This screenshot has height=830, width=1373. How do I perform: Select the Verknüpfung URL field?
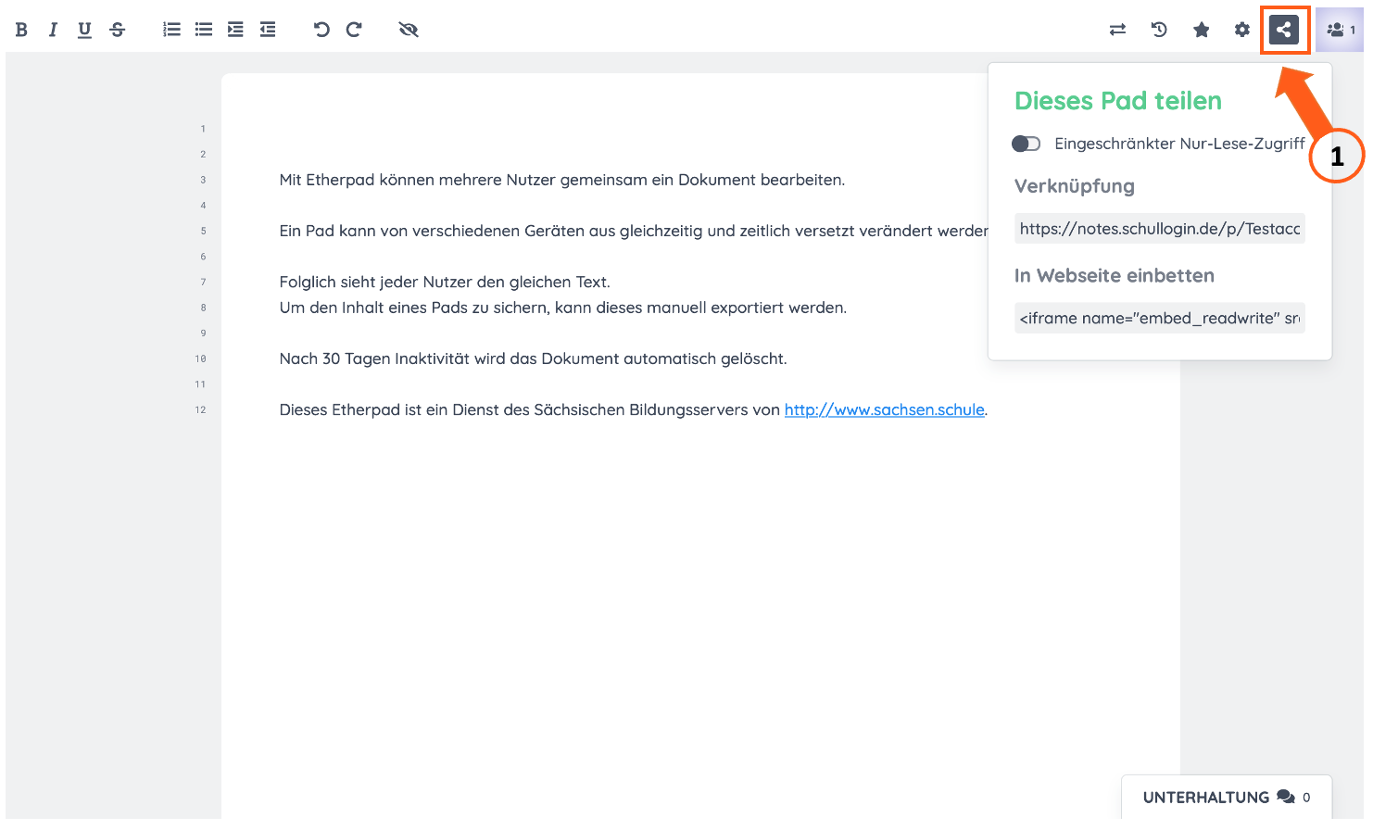point(1160,229)
